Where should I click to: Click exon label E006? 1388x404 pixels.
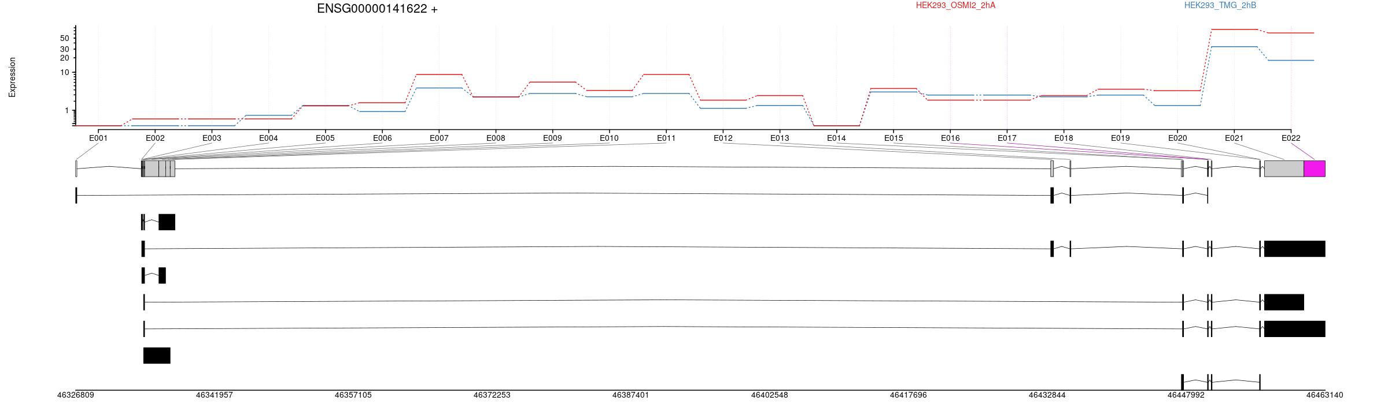click(382, 138)
